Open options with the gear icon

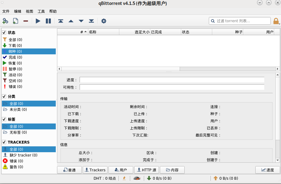[103, 21]
